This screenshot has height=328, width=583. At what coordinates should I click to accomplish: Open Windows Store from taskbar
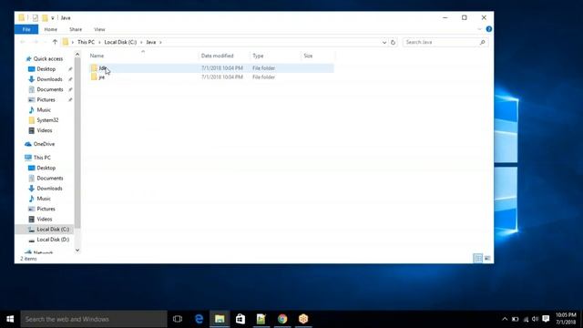[x=240, y=319]
